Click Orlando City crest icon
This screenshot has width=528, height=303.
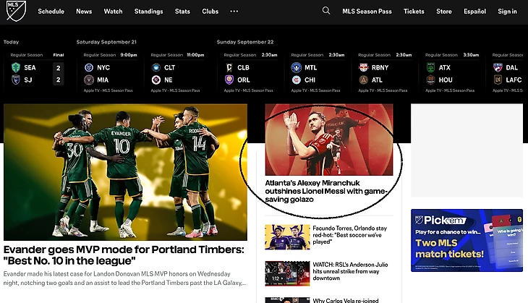[x=229, y=80]
